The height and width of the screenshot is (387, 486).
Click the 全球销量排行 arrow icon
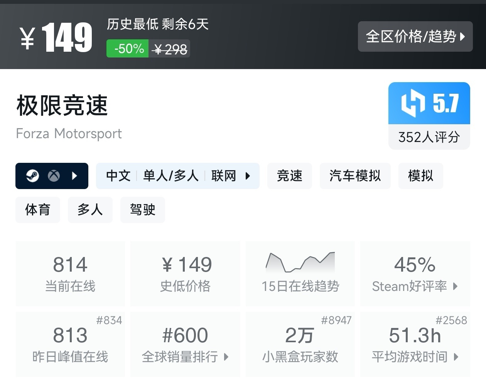[225, 358]
